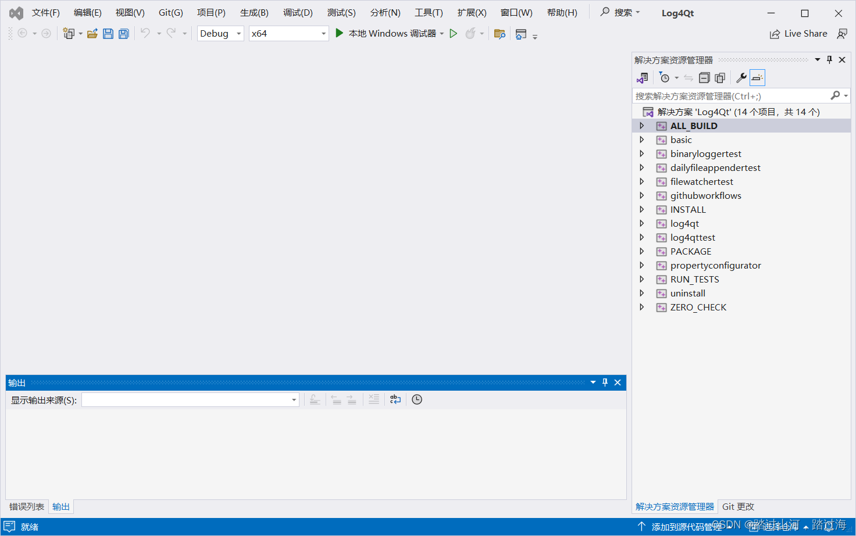This screenshot has height=536, width=856.
Task: Pin the Solution Explorer panel
Action: (830, 60)
